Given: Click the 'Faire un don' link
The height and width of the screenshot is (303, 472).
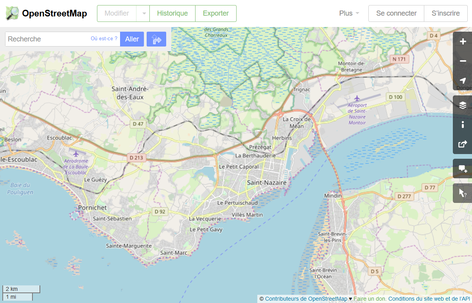Looking at the screenshot, I should click(370, 299).
